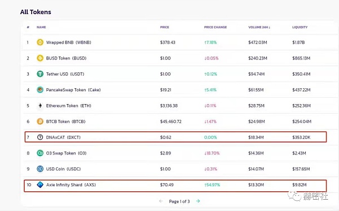Sort by Liquidity column header
This screenshot has width=339, height=211.
click(x=299, y=27)
